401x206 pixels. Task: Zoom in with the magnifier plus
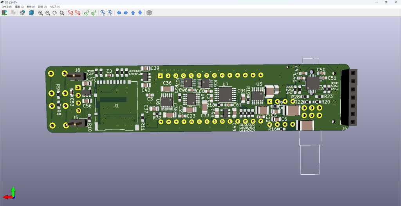coord(41,13)
